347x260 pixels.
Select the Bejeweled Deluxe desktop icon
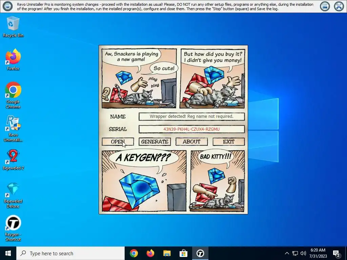coord(13,195)
